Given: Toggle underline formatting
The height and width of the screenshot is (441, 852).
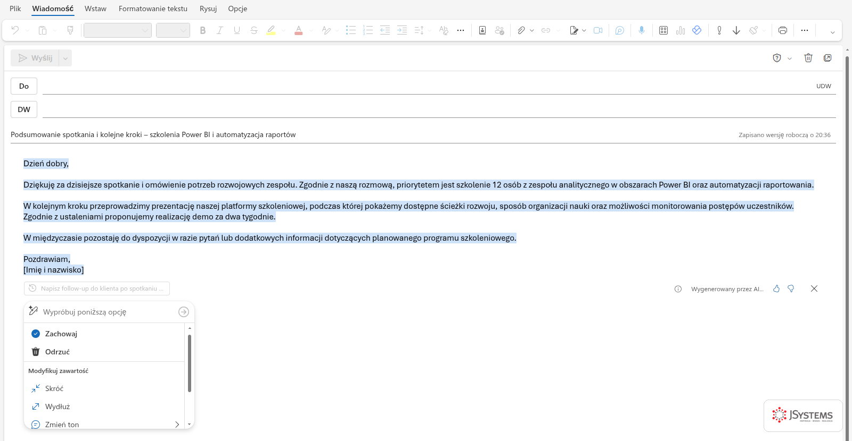Looking at the screenshot, I should coord(237,30).
